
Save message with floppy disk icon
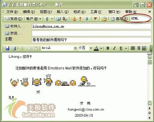click(x=7, y=48)
